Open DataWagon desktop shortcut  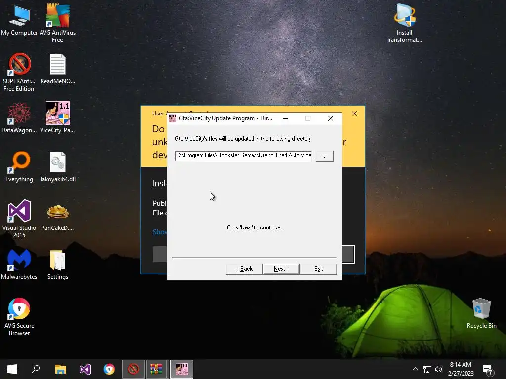(x=19, y=117)
